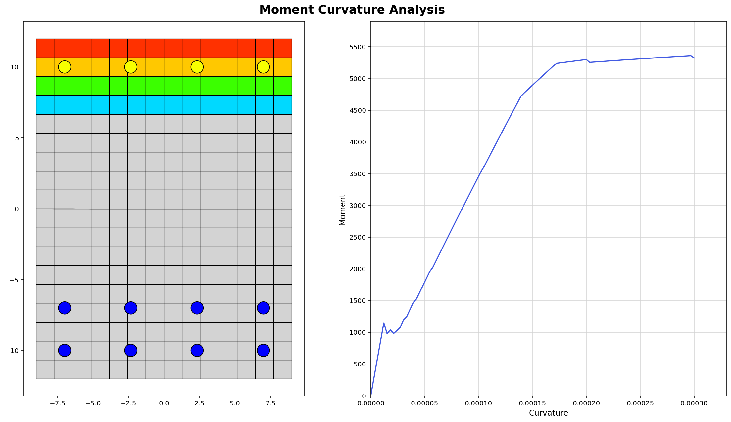Screen dimensions: 731x422
Task: Select leftmost blue circle in upper blue row
Action: coord(65,308)
